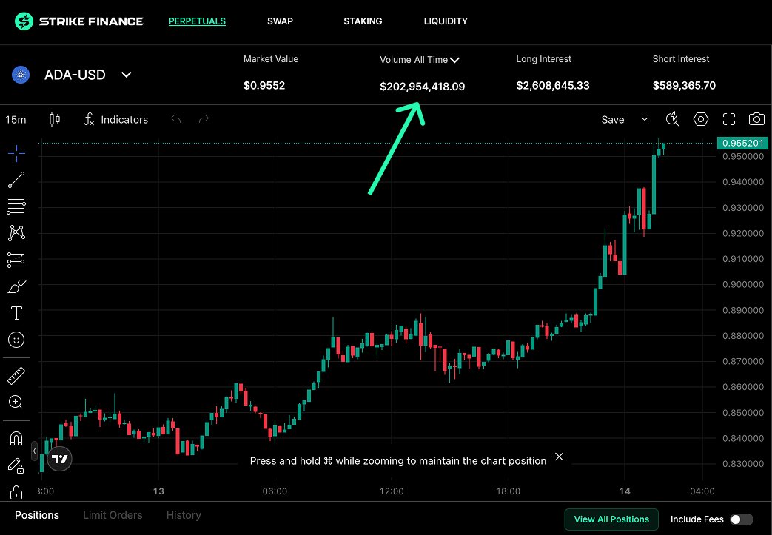Click the Short Interest value $589,365.70

click(685, 86)
